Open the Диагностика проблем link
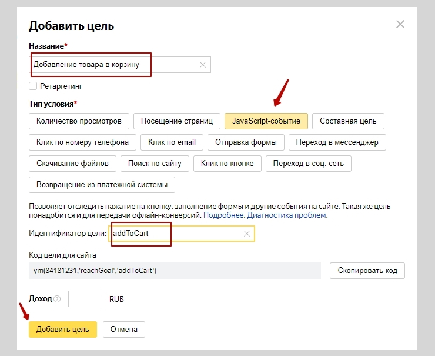This screenshot has width=435, height=356. point(286,215)
